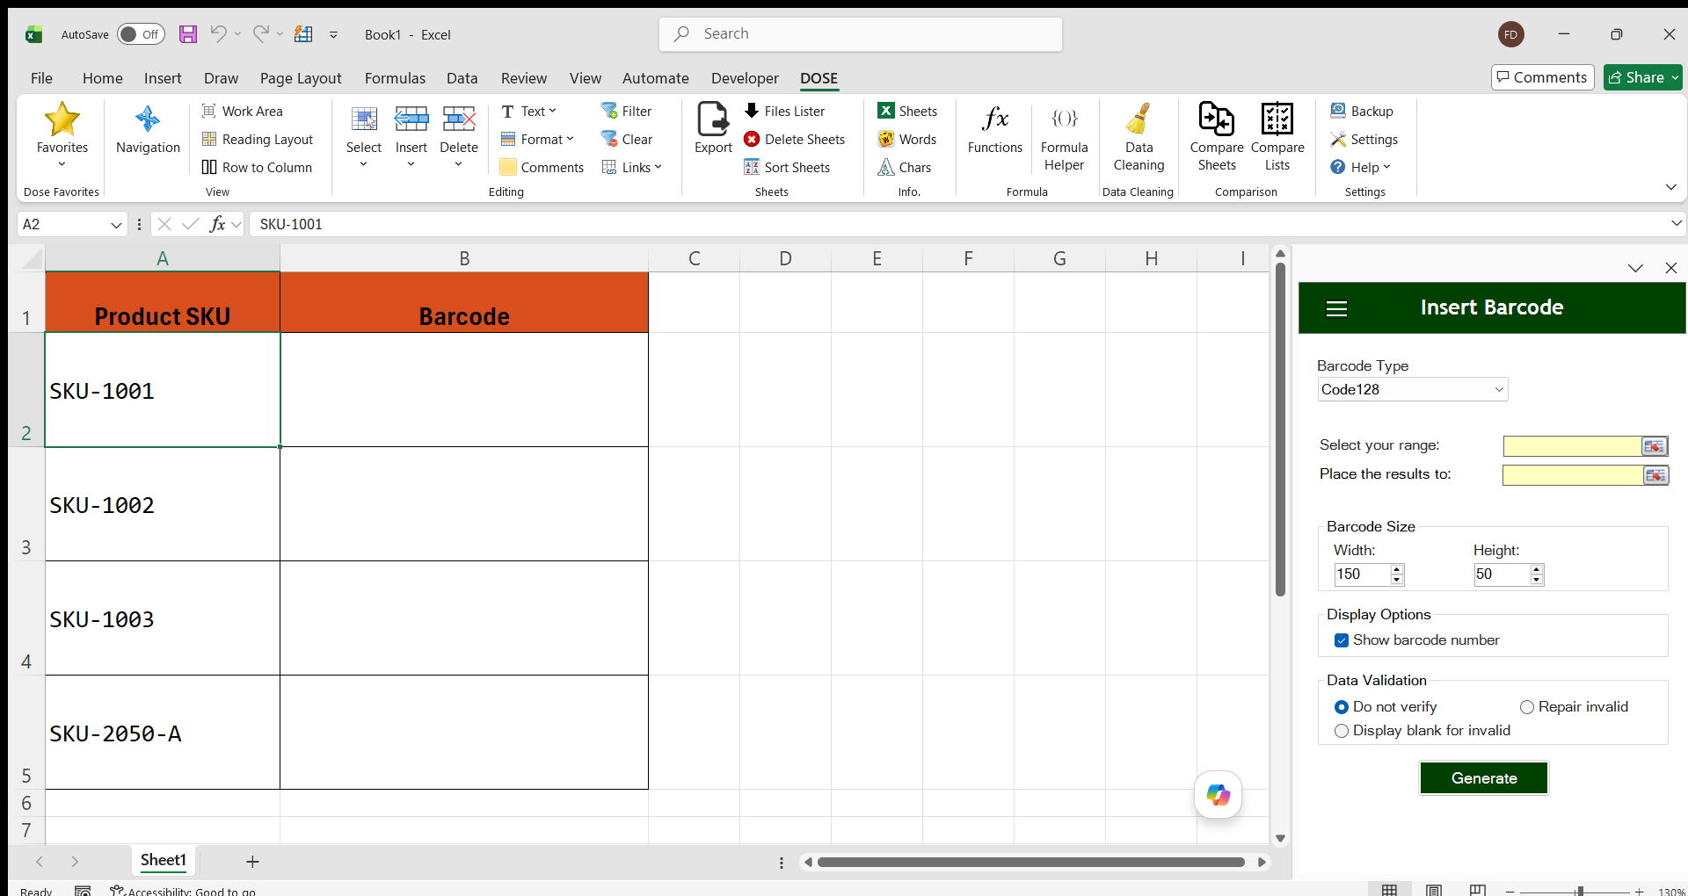Click Row to Column tool

tap(257, 167)
